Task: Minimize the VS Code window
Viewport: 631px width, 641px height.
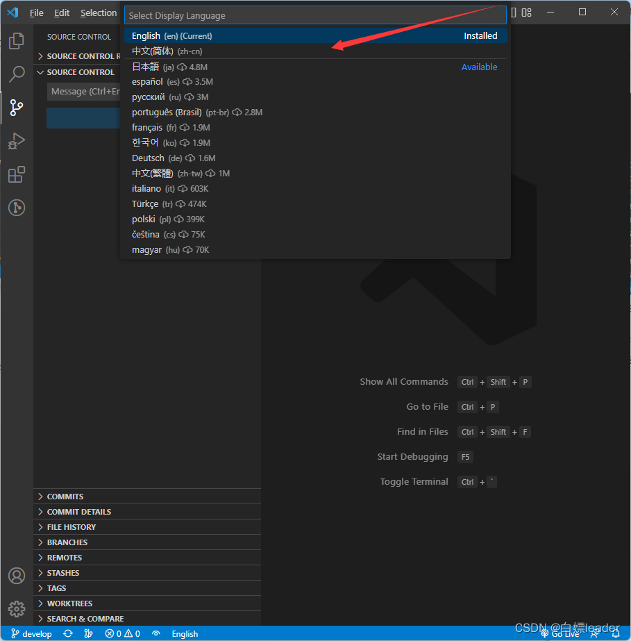Action: point(550,13)
